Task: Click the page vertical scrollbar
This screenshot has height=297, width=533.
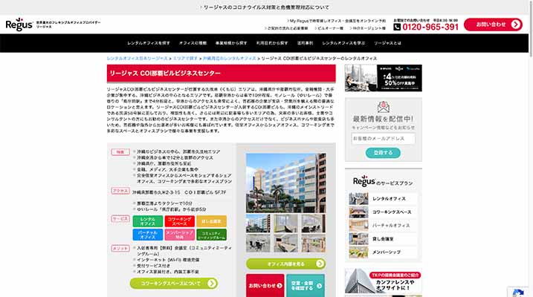Action: click(531, 28)
